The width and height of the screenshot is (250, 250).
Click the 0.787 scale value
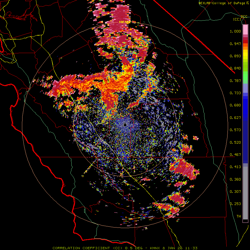[235, 81]
